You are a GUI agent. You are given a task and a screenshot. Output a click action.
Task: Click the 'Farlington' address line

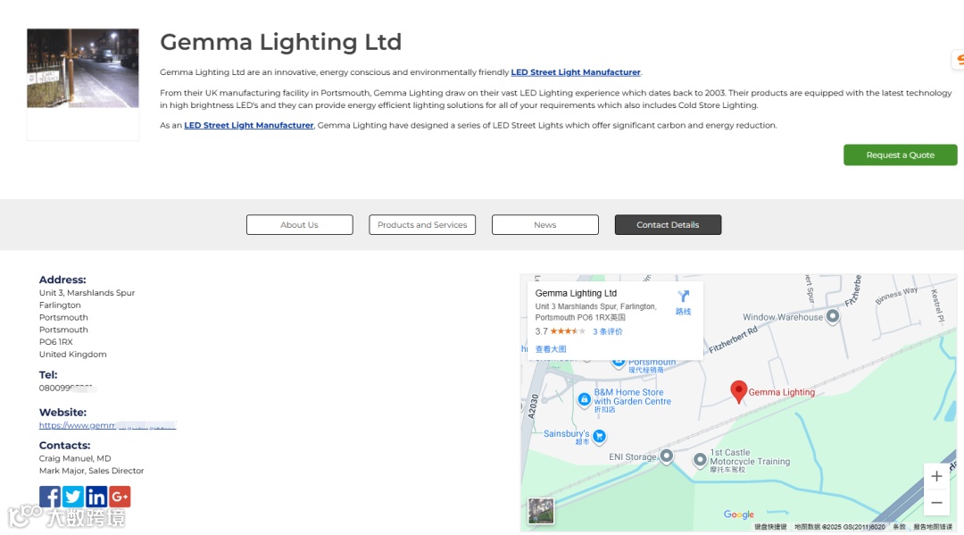(60, 305)
